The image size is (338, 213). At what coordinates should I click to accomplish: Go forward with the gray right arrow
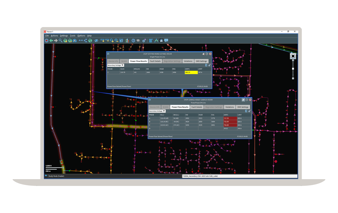pos(56,41)
